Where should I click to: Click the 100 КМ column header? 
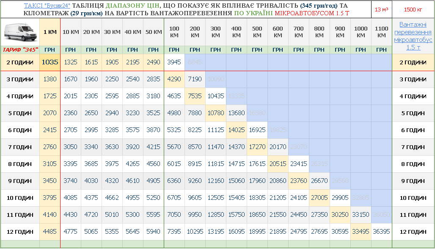tap(174, 32)
